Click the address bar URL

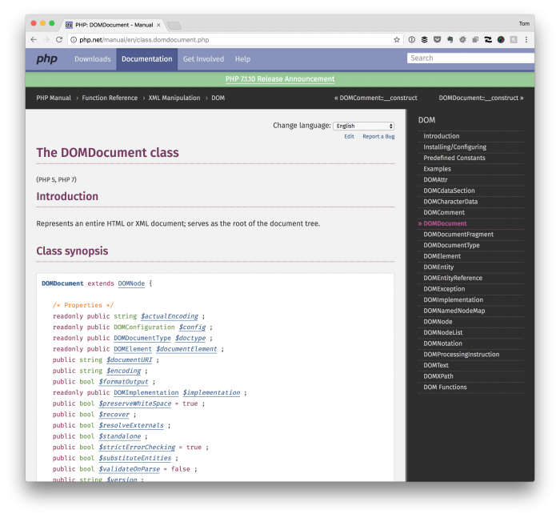click(x=144, y=40)
